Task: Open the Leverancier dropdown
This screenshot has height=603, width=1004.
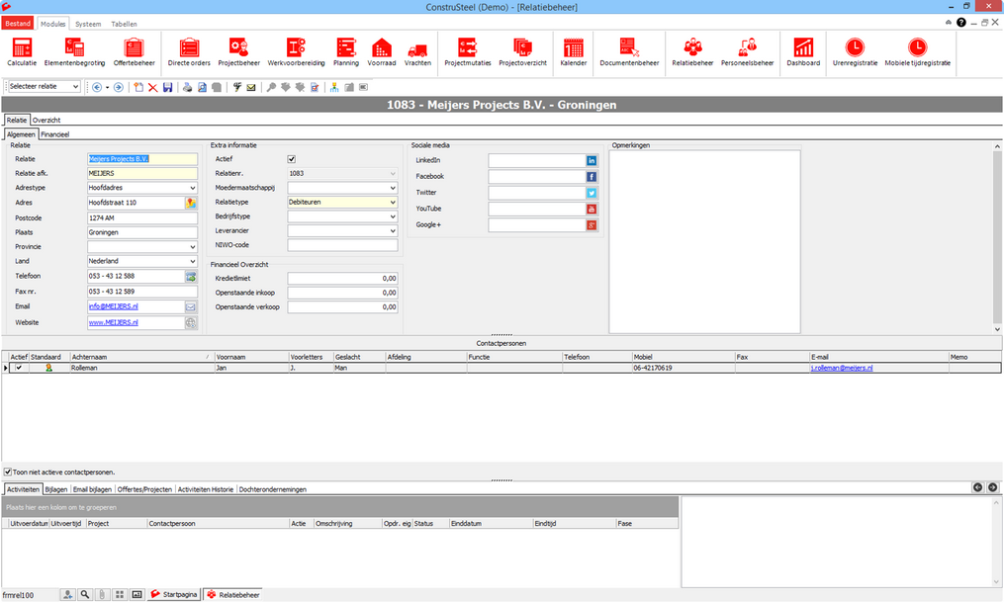Action: click(393, 231)
